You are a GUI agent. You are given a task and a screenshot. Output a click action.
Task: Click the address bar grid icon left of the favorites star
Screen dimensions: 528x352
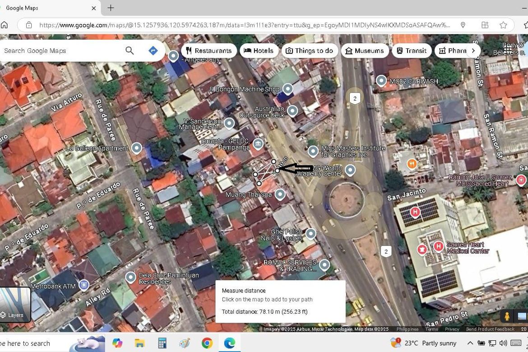click(x=485, y=25)
